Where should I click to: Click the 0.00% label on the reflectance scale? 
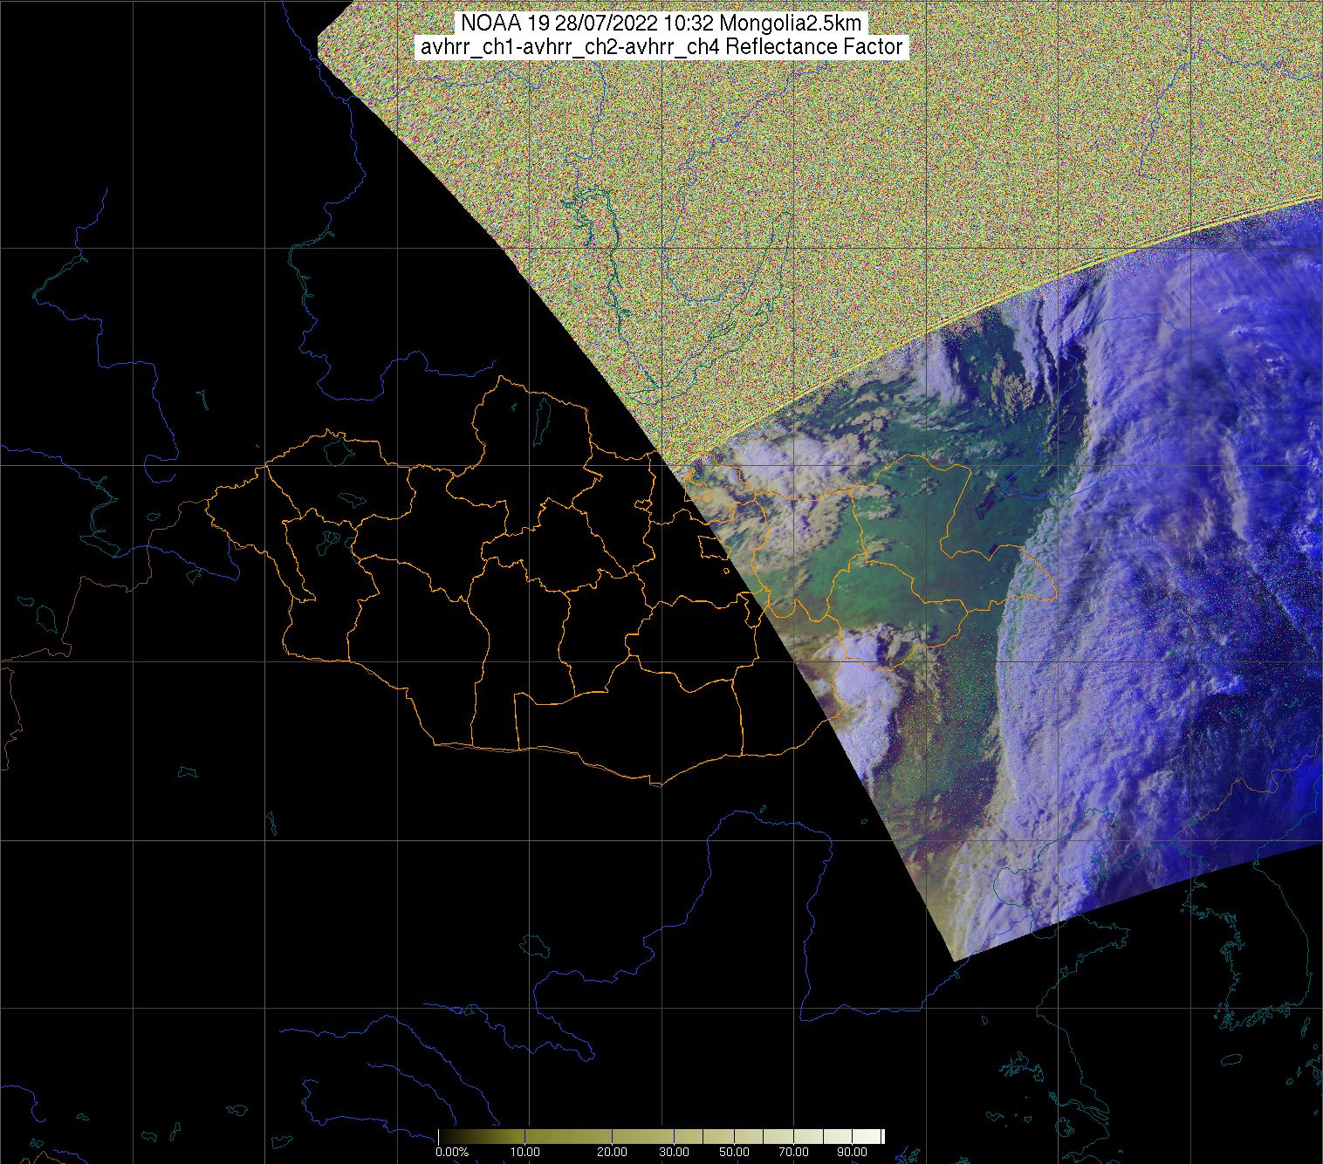[452, 1153]
